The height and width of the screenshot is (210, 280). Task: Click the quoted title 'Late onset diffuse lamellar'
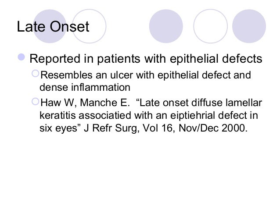coord(199,103)
